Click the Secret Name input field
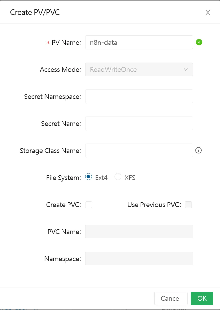220x310 pixels. point(139,123)
